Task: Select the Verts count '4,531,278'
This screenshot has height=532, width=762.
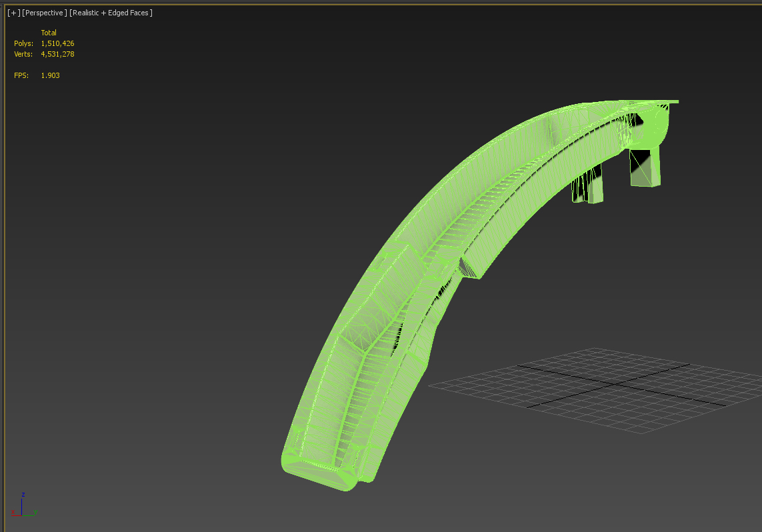Action: 57,54
